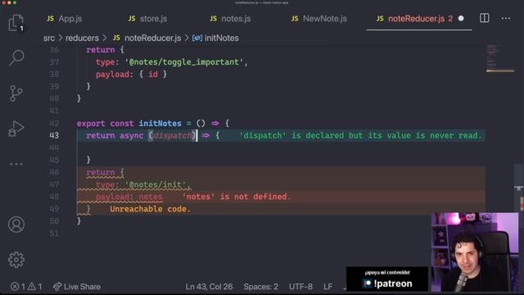The width and height of the screenshot is (524, 295).
Task: Open the src breadcrumb
Action: click(x=49, y=39)
